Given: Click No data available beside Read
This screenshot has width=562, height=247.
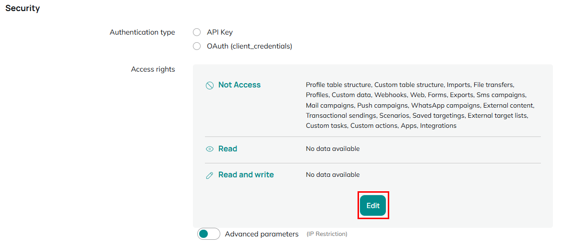Looking at the screenshot, I should point(333,148).
